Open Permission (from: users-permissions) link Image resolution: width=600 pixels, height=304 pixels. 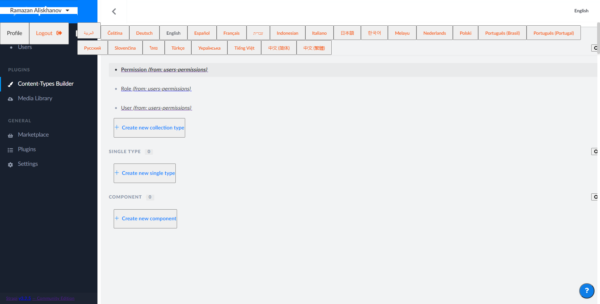(164, 70)
